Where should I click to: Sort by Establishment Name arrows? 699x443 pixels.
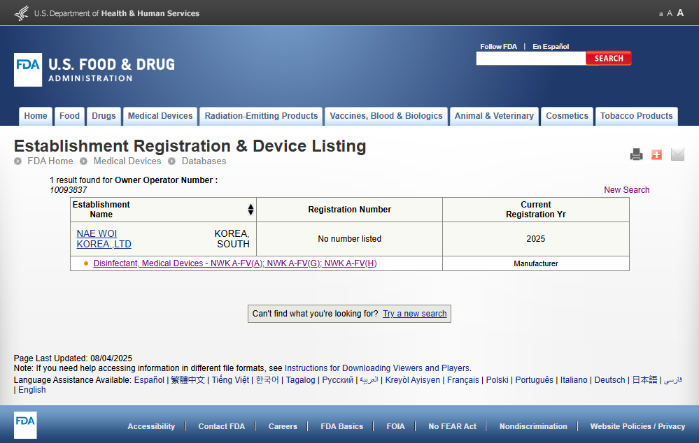[250, 210]
